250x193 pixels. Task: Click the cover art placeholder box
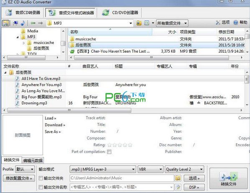point(23,135)
